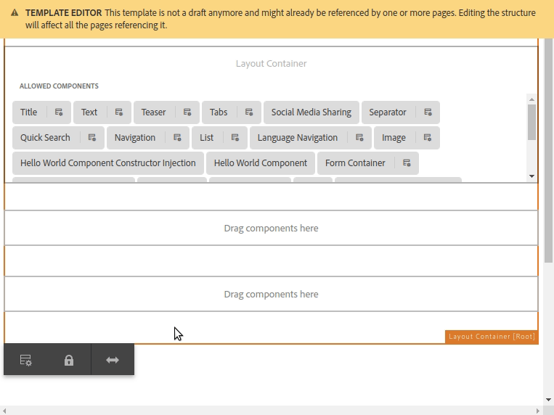
Task: Select Hello World Component chip
Action: [x=261, y=163]
